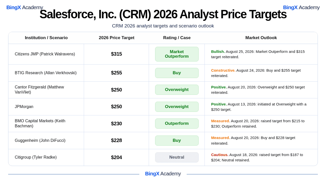Screen dimensions: 326x183
Task: Click the top-left BingX Academy logo
Action: [x=25, y=7]
